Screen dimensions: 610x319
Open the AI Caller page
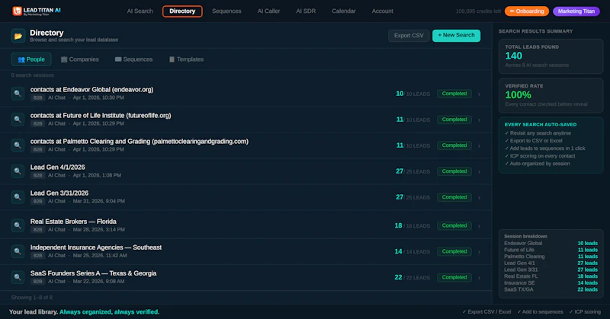(x=268, y=11)
